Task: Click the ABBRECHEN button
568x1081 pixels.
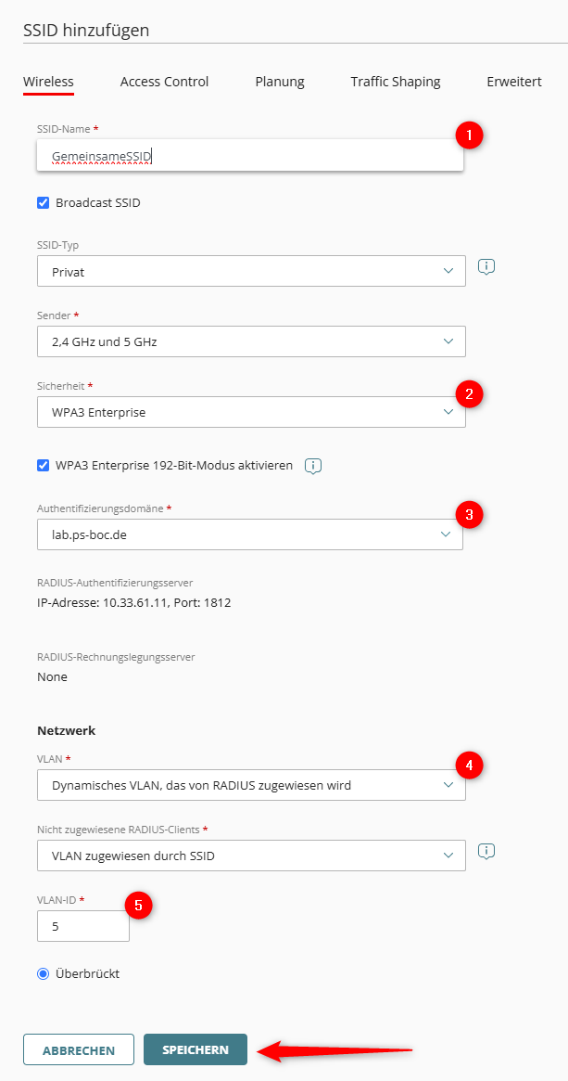Action: point(79,1049)
